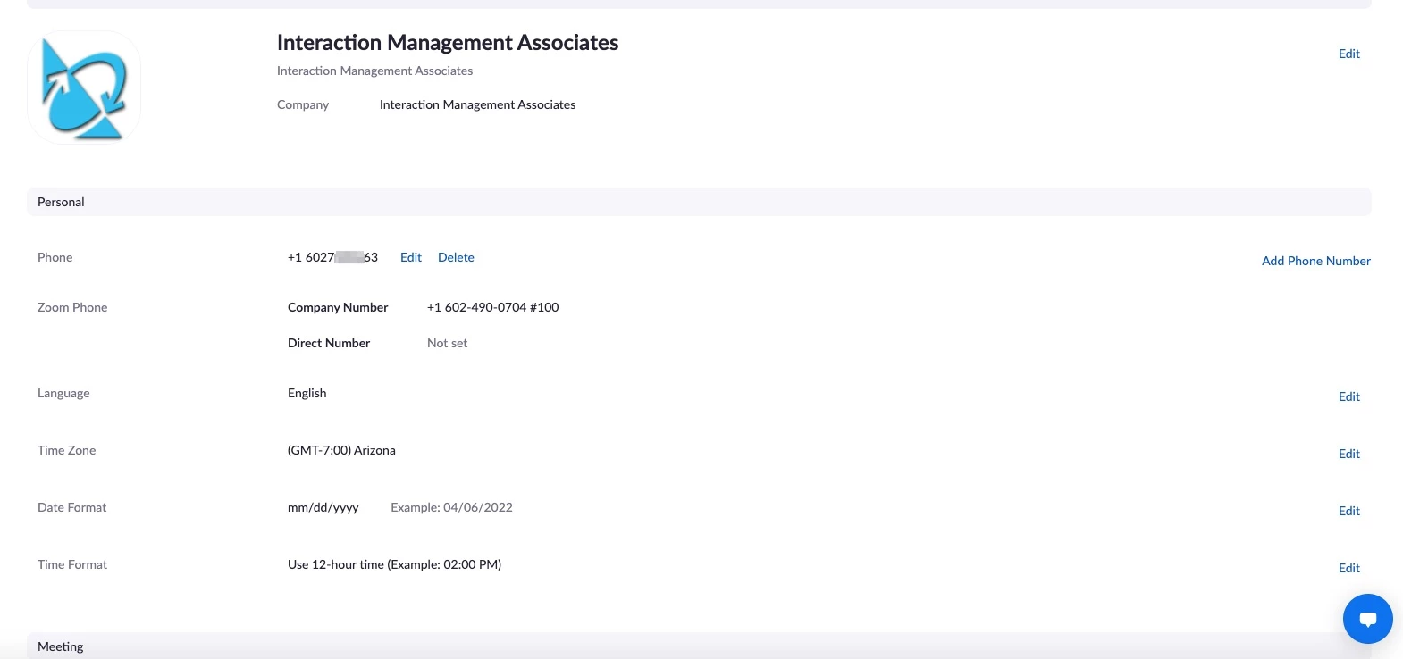
Task: Delete the personal phone number
Action: (x=456, y=257)
